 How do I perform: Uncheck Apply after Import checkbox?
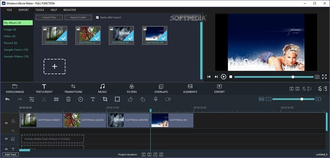coord(97,17)
